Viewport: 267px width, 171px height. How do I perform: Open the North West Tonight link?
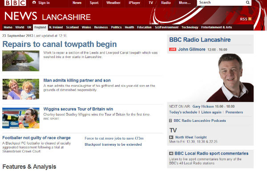tap(191, 137)
